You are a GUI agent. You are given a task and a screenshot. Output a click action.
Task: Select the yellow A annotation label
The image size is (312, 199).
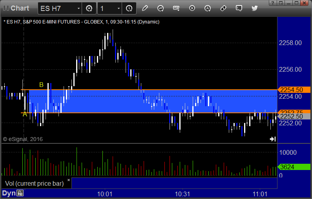(x=25, y=114)
